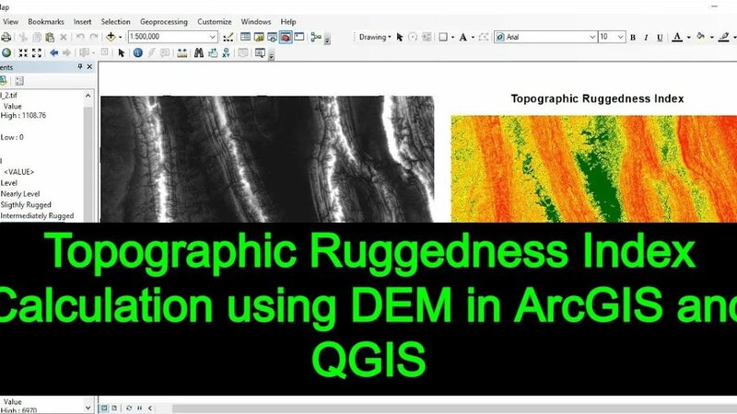
Task: Click the Print icon
Action: [6, 37]
